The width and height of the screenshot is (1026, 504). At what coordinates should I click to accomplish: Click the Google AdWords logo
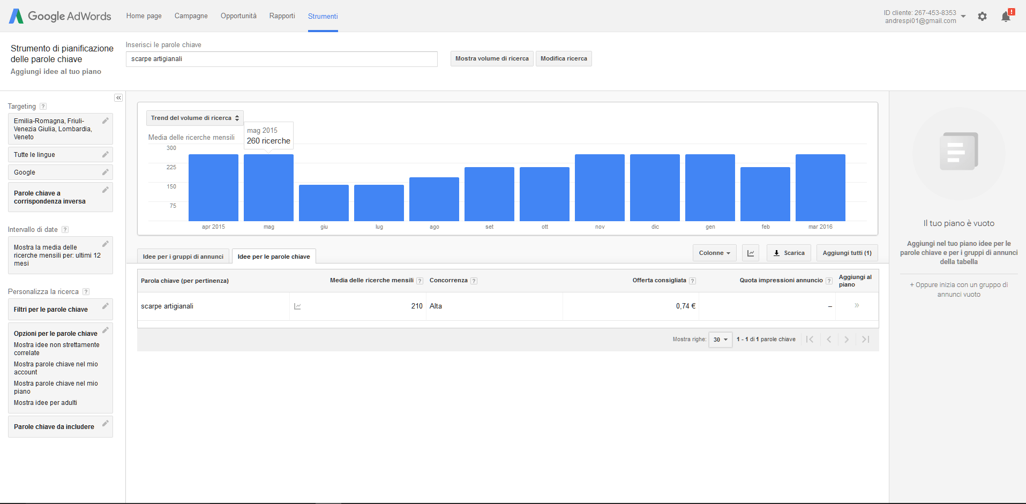pyautogui.click(x=60, y=16)
